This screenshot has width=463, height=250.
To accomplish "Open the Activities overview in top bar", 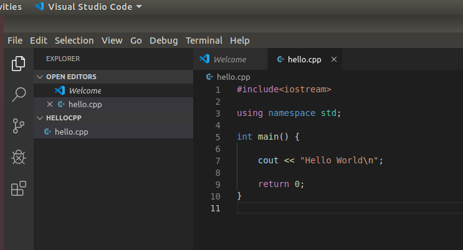I will 11,6.
